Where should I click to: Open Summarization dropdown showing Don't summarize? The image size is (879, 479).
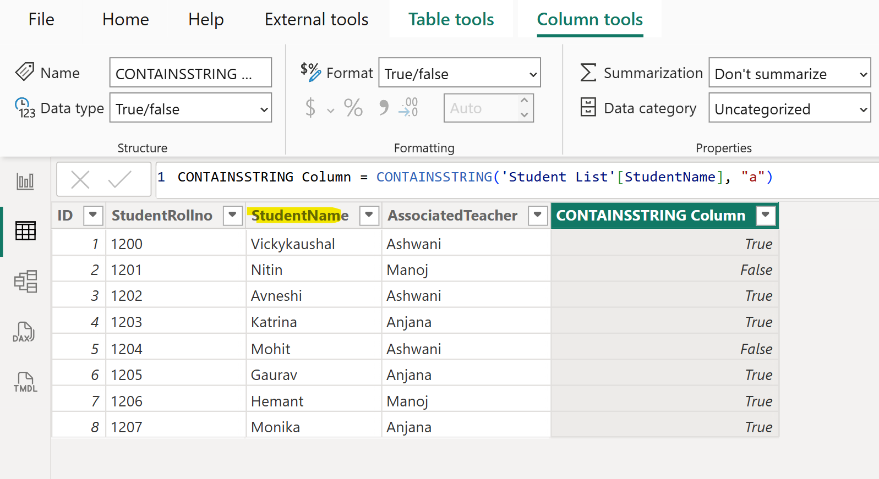[789, 73]
